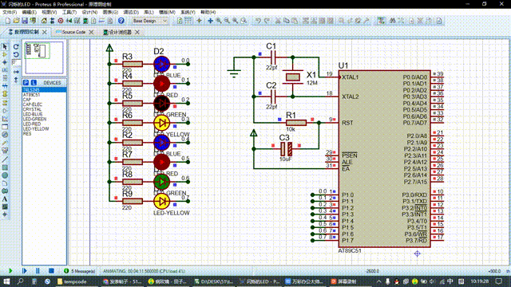This screenshot has width=511, height=287.
Task: Select the Junction Dot Mode tool
Action: [x=5, y=62]
